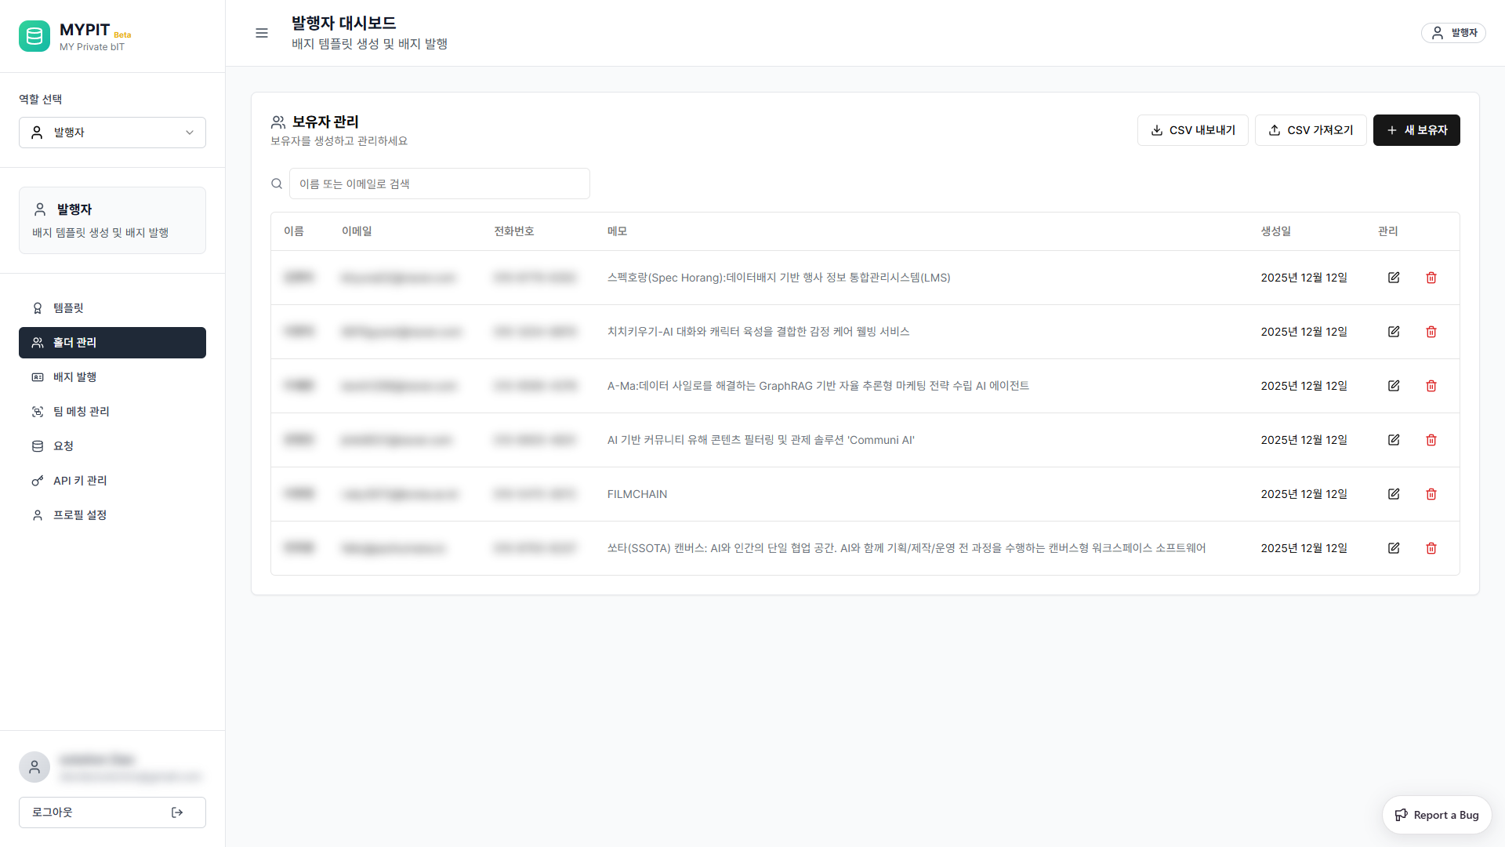Viewport: 1505px width, 847px height.
Task: Open 팀 메칭 관리 sidebar item
Action: (81, 412)
